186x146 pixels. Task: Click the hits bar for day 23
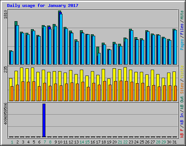coord(130,47)
